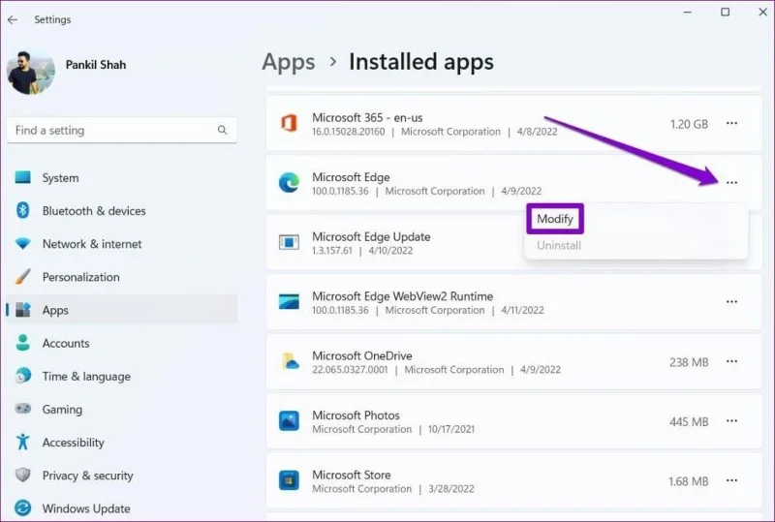Screen dimensions: 775x522
Task: Open options menu for Microsoft OneDrive
Action: (731, 362)
